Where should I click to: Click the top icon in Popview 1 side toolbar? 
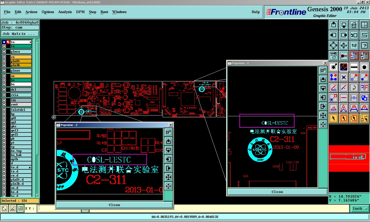coord(323,70)
